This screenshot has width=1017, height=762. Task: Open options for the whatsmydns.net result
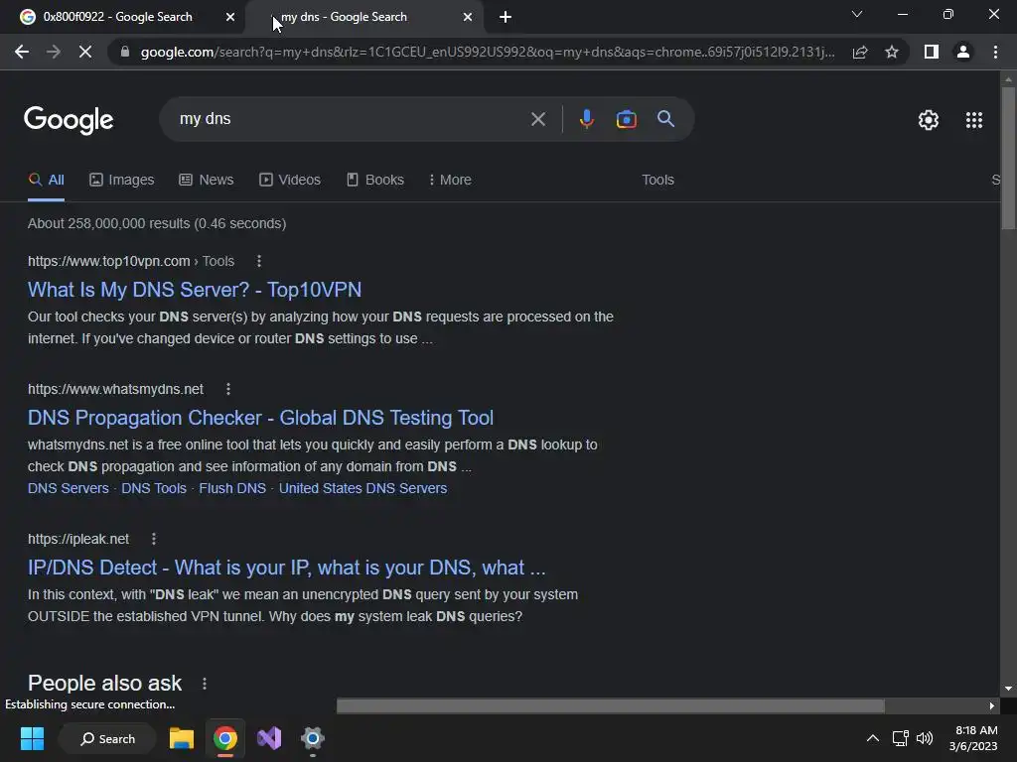[x=227, y=389]
